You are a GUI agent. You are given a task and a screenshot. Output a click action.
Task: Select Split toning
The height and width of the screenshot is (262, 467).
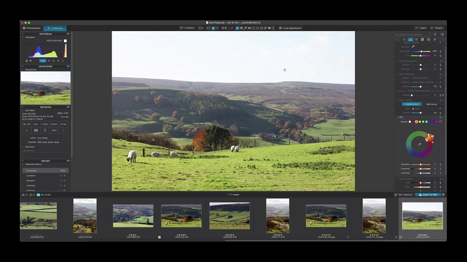431,104
